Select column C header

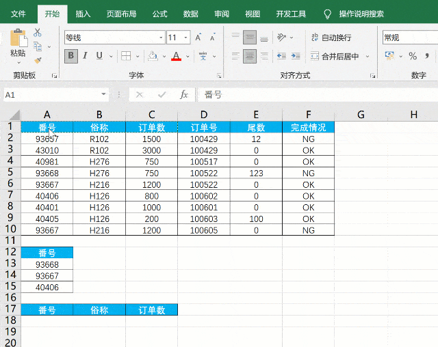click(151, 115)
